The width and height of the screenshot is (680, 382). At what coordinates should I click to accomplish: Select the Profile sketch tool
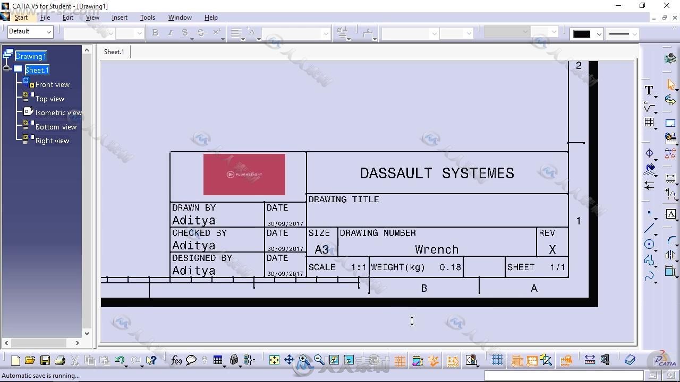(649, 261)
